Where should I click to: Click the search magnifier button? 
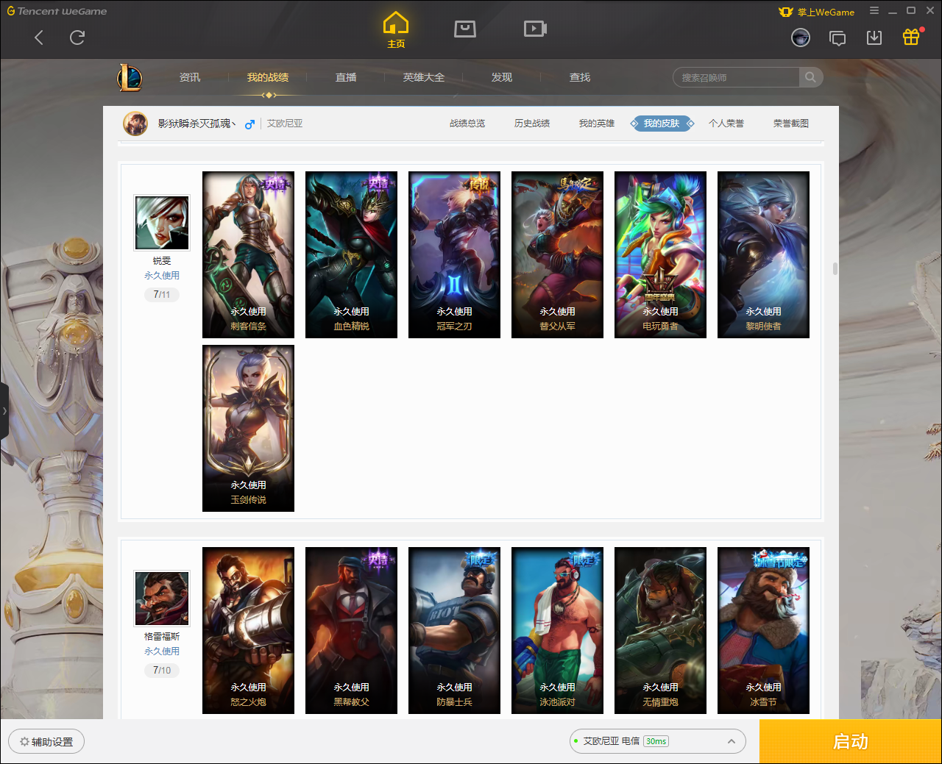click(x=810, y=77)
